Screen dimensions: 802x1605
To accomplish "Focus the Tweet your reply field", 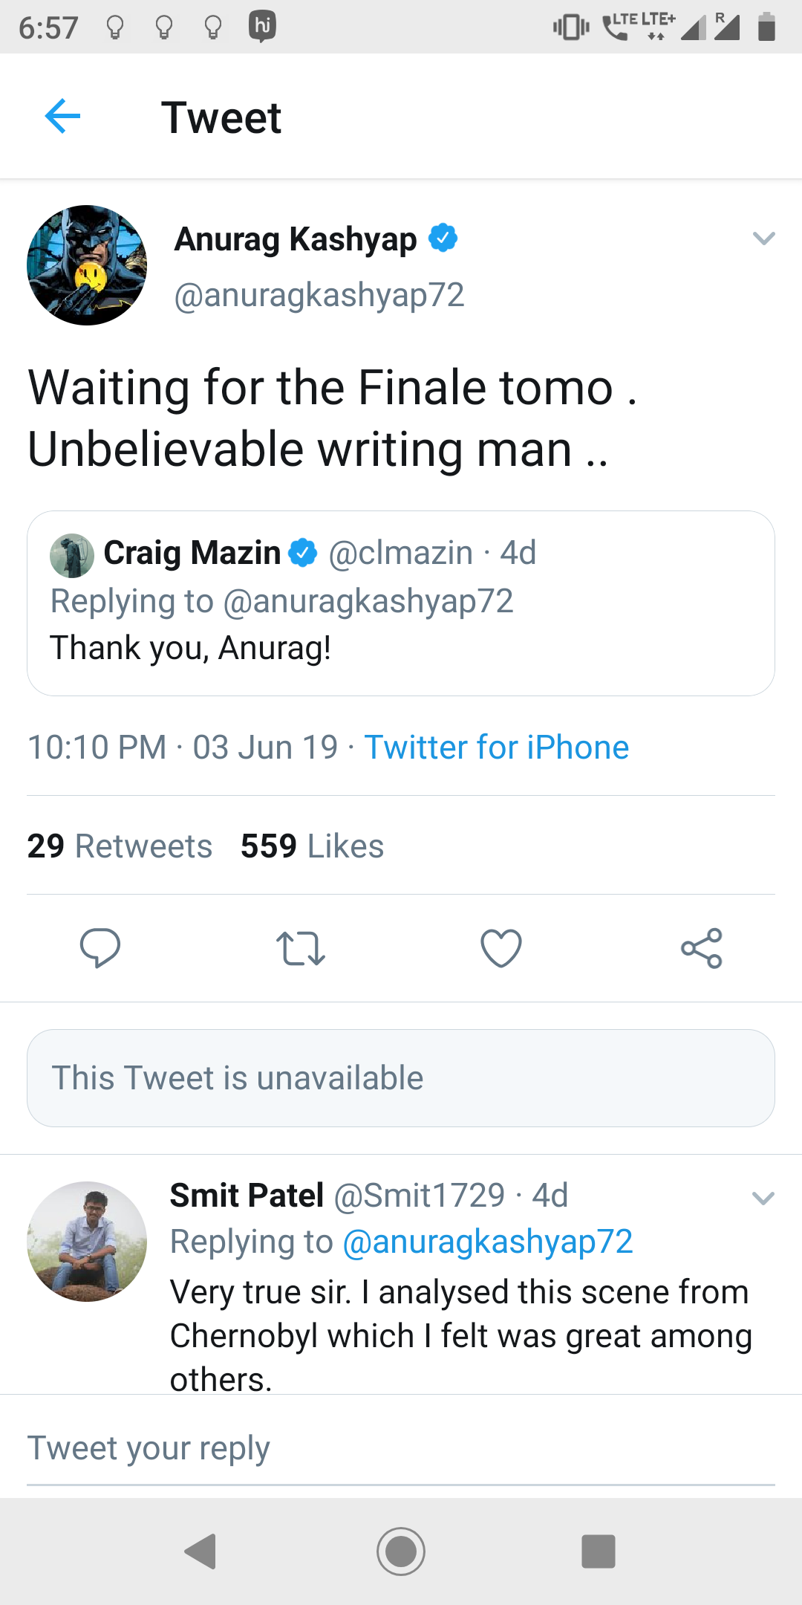I will pyautogui.click(x=401, y=1448).
